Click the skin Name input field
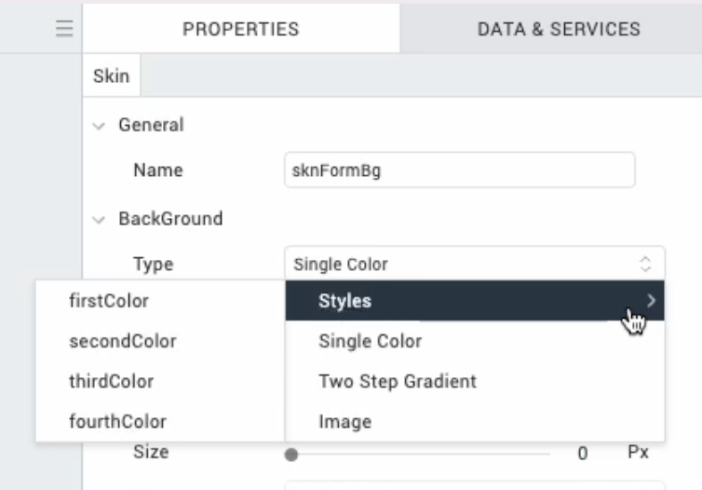Screen dimensions: 702x490 coord(459,171)
